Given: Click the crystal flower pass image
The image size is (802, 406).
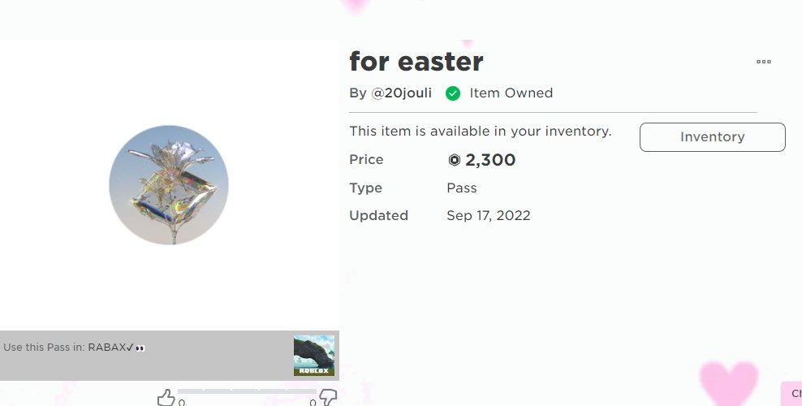Looking at the screenshot, I should [x=169, y=185].
